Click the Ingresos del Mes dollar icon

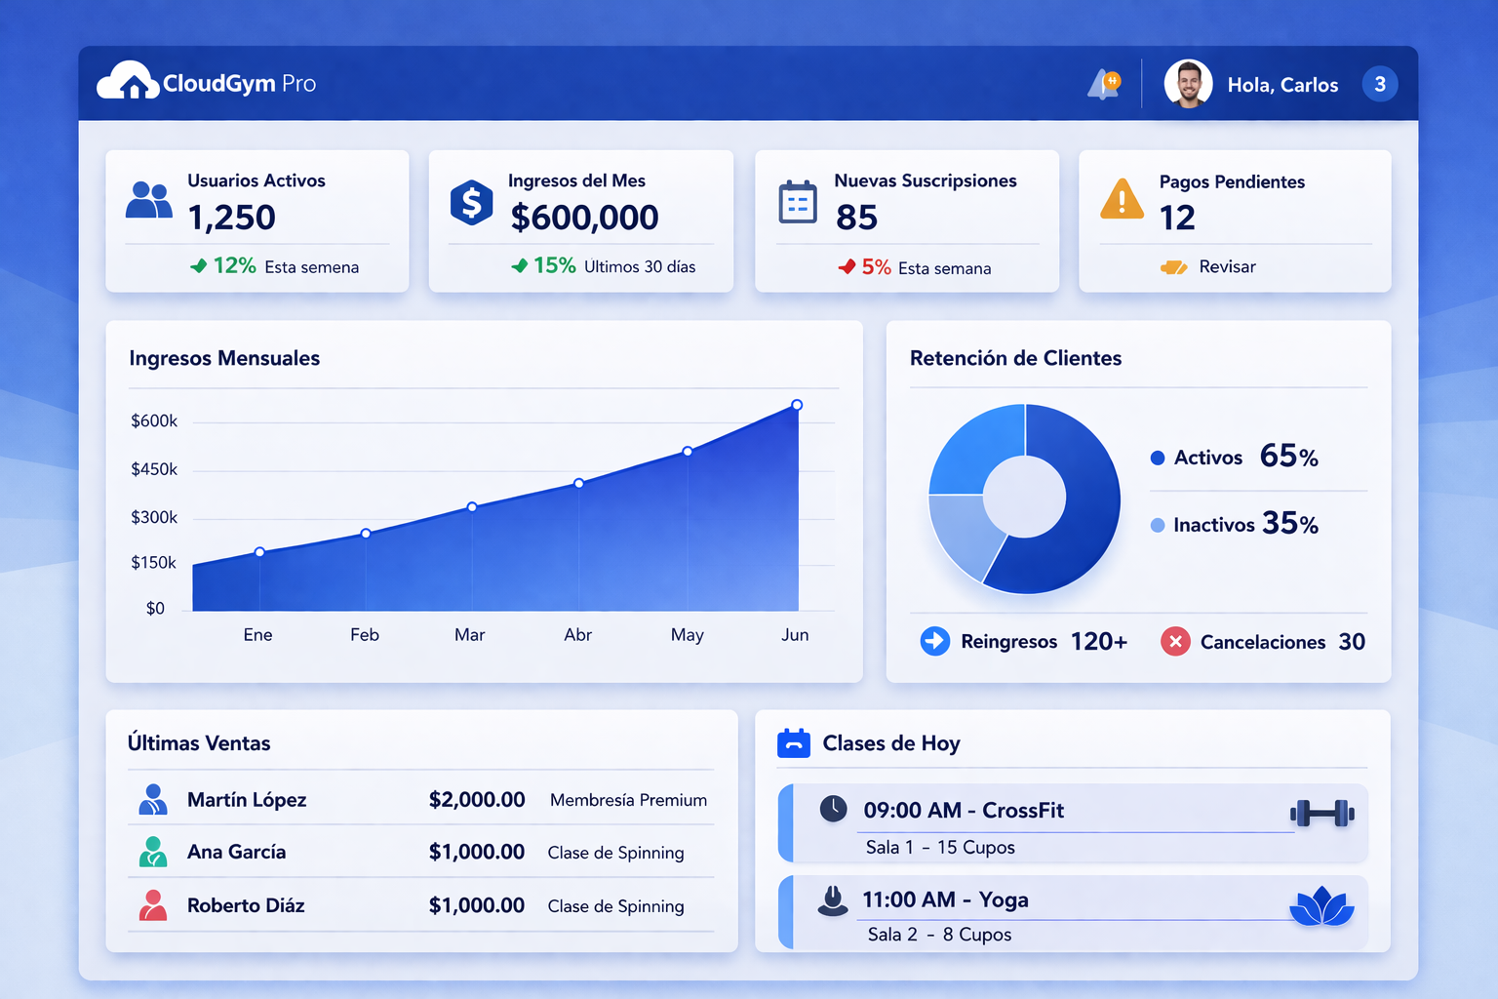pos(471,203)
